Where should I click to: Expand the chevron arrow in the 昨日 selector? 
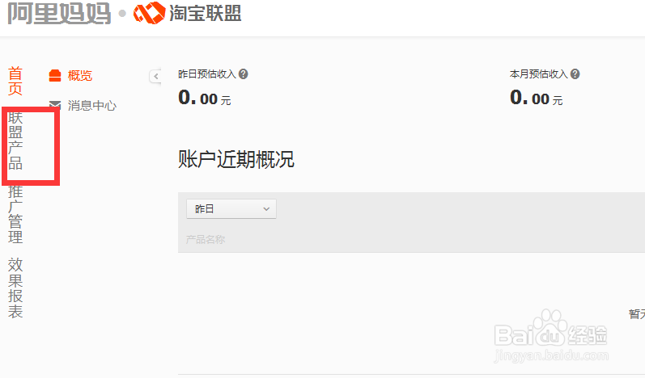coord(266,209)
